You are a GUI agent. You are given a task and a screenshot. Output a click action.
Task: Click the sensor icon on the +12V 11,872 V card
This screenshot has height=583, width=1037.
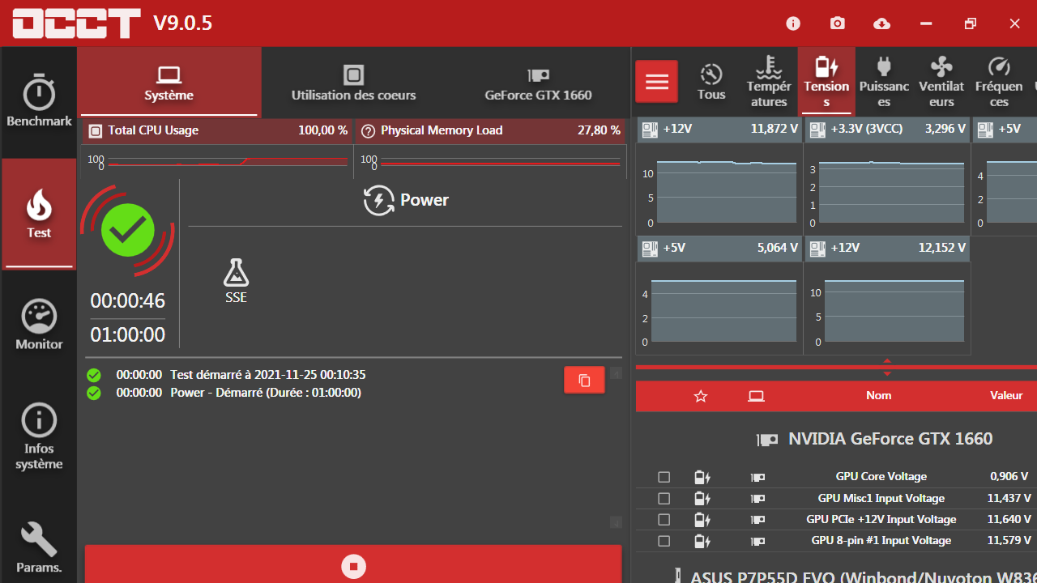[x=650, y=129]
